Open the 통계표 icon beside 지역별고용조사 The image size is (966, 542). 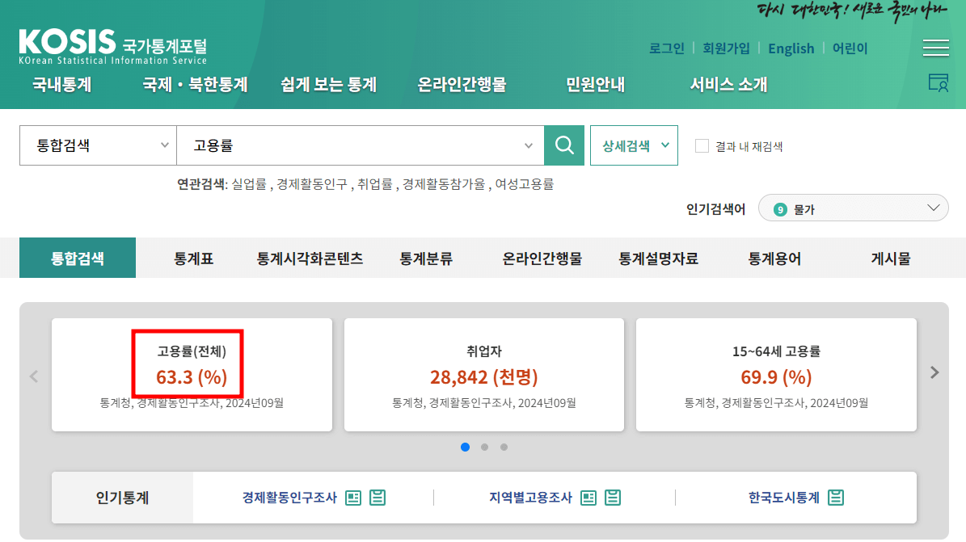[589, 498]
